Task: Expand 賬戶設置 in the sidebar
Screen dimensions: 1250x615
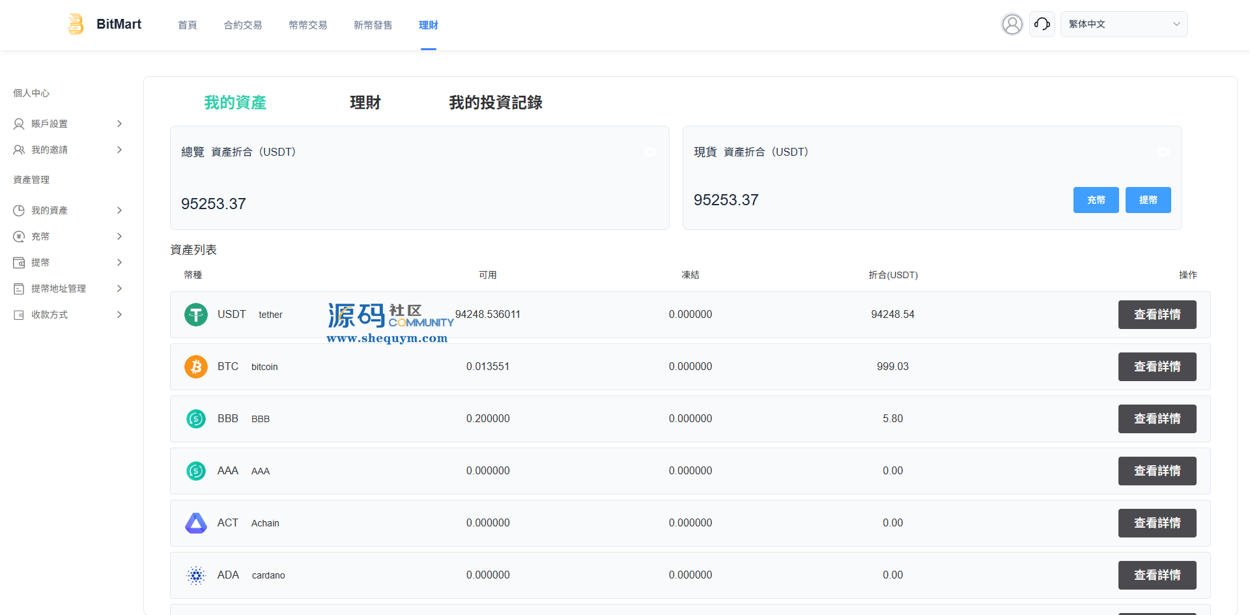Action: (68, 124)
